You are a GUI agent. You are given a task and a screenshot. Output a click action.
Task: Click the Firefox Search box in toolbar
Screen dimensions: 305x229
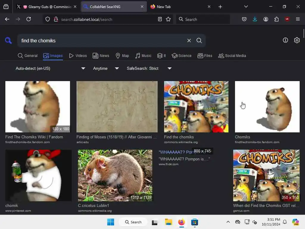(203, 19)
